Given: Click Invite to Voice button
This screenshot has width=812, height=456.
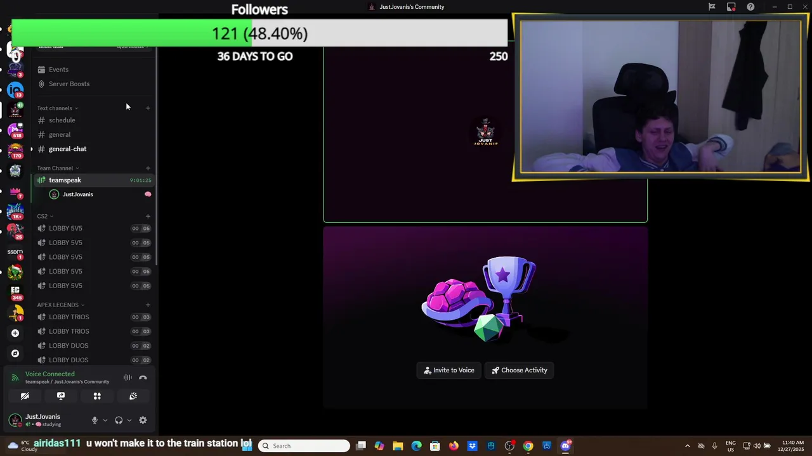Looking at the screenshot, I should click(449, 370).
